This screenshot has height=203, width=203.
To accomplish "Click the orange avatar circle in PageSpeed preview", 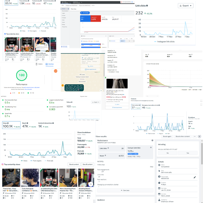I will click(x=56, y=71).
